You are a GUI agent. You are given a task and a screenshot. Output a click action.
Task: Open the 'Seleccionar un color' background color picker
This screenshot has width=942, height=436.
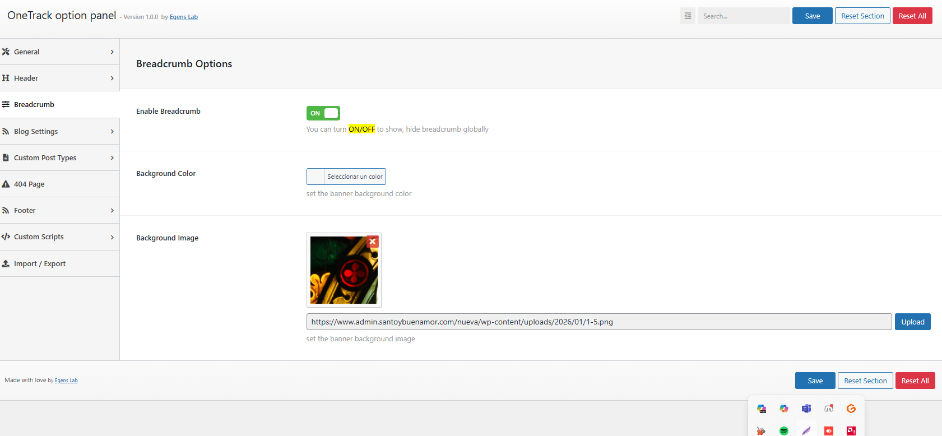click(x=346, y=177)
